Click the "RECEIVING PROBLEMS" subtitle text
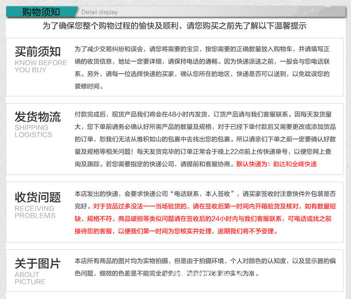The width and height of the screenshot is (351, 299). 35,212
